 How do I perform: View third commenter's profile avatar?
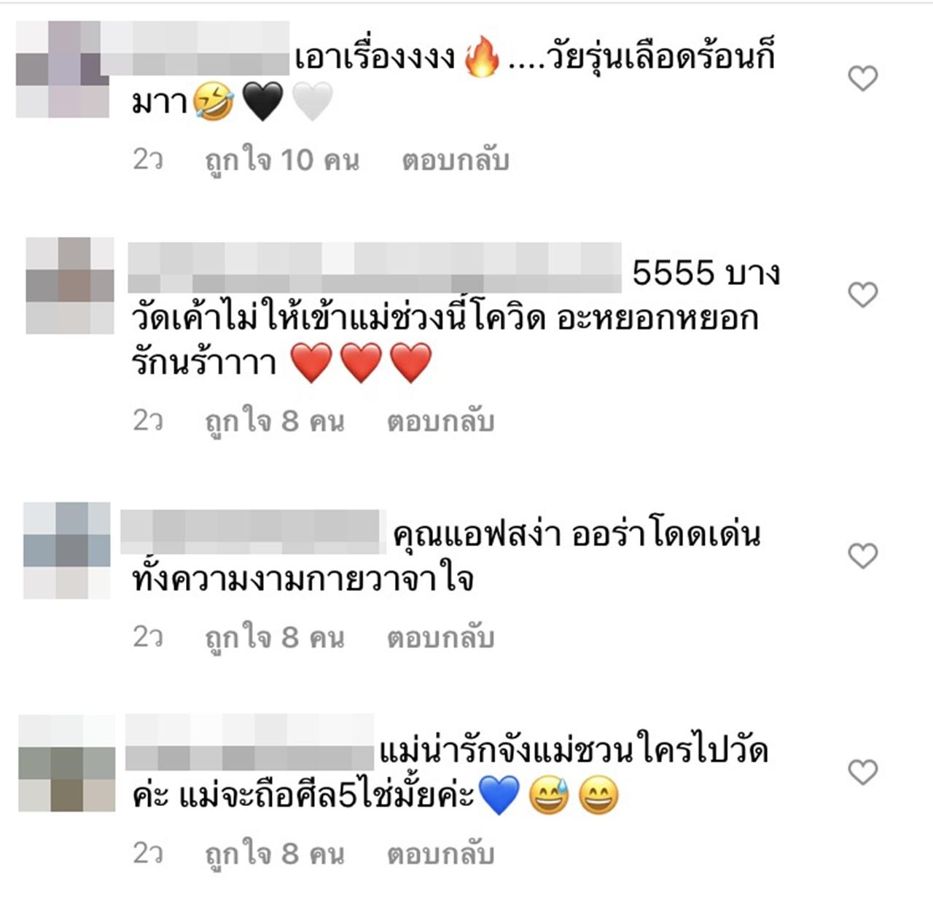click(x=67, y=550)
